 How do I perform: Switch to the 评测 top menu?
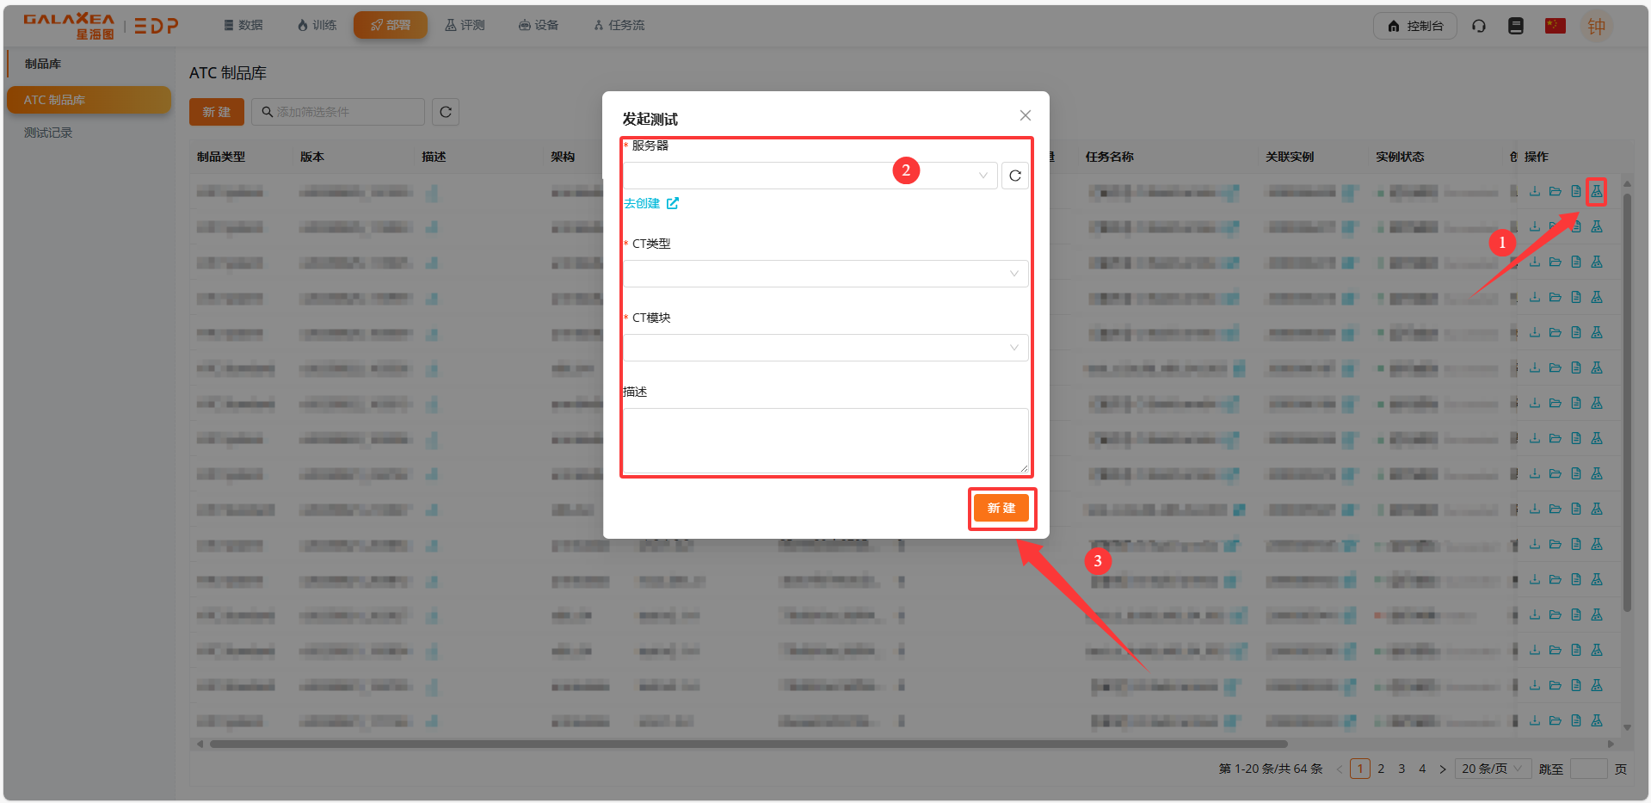(x=465, y=25)
